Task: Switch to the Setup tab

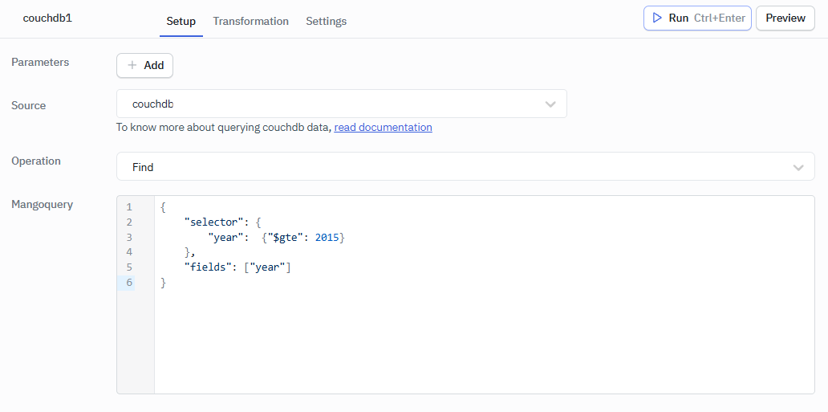Action: click(x=181, y=21)
